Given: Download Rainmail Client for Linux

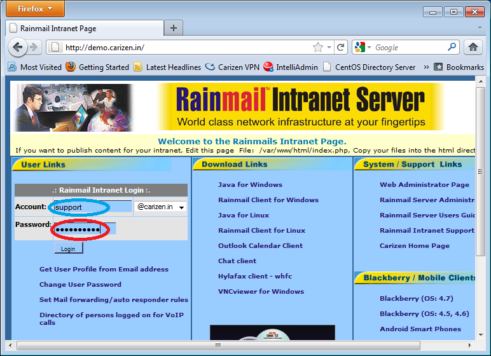Looking at the screenshot, I should (262, 230).
